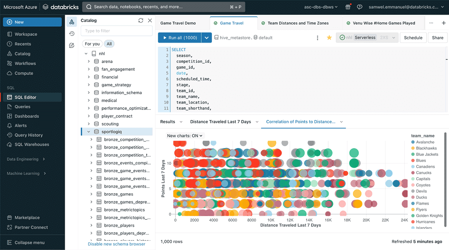Click Disable new schema browser link
Image resolution: width=449 pixels, height=250 pixels.
116,244
